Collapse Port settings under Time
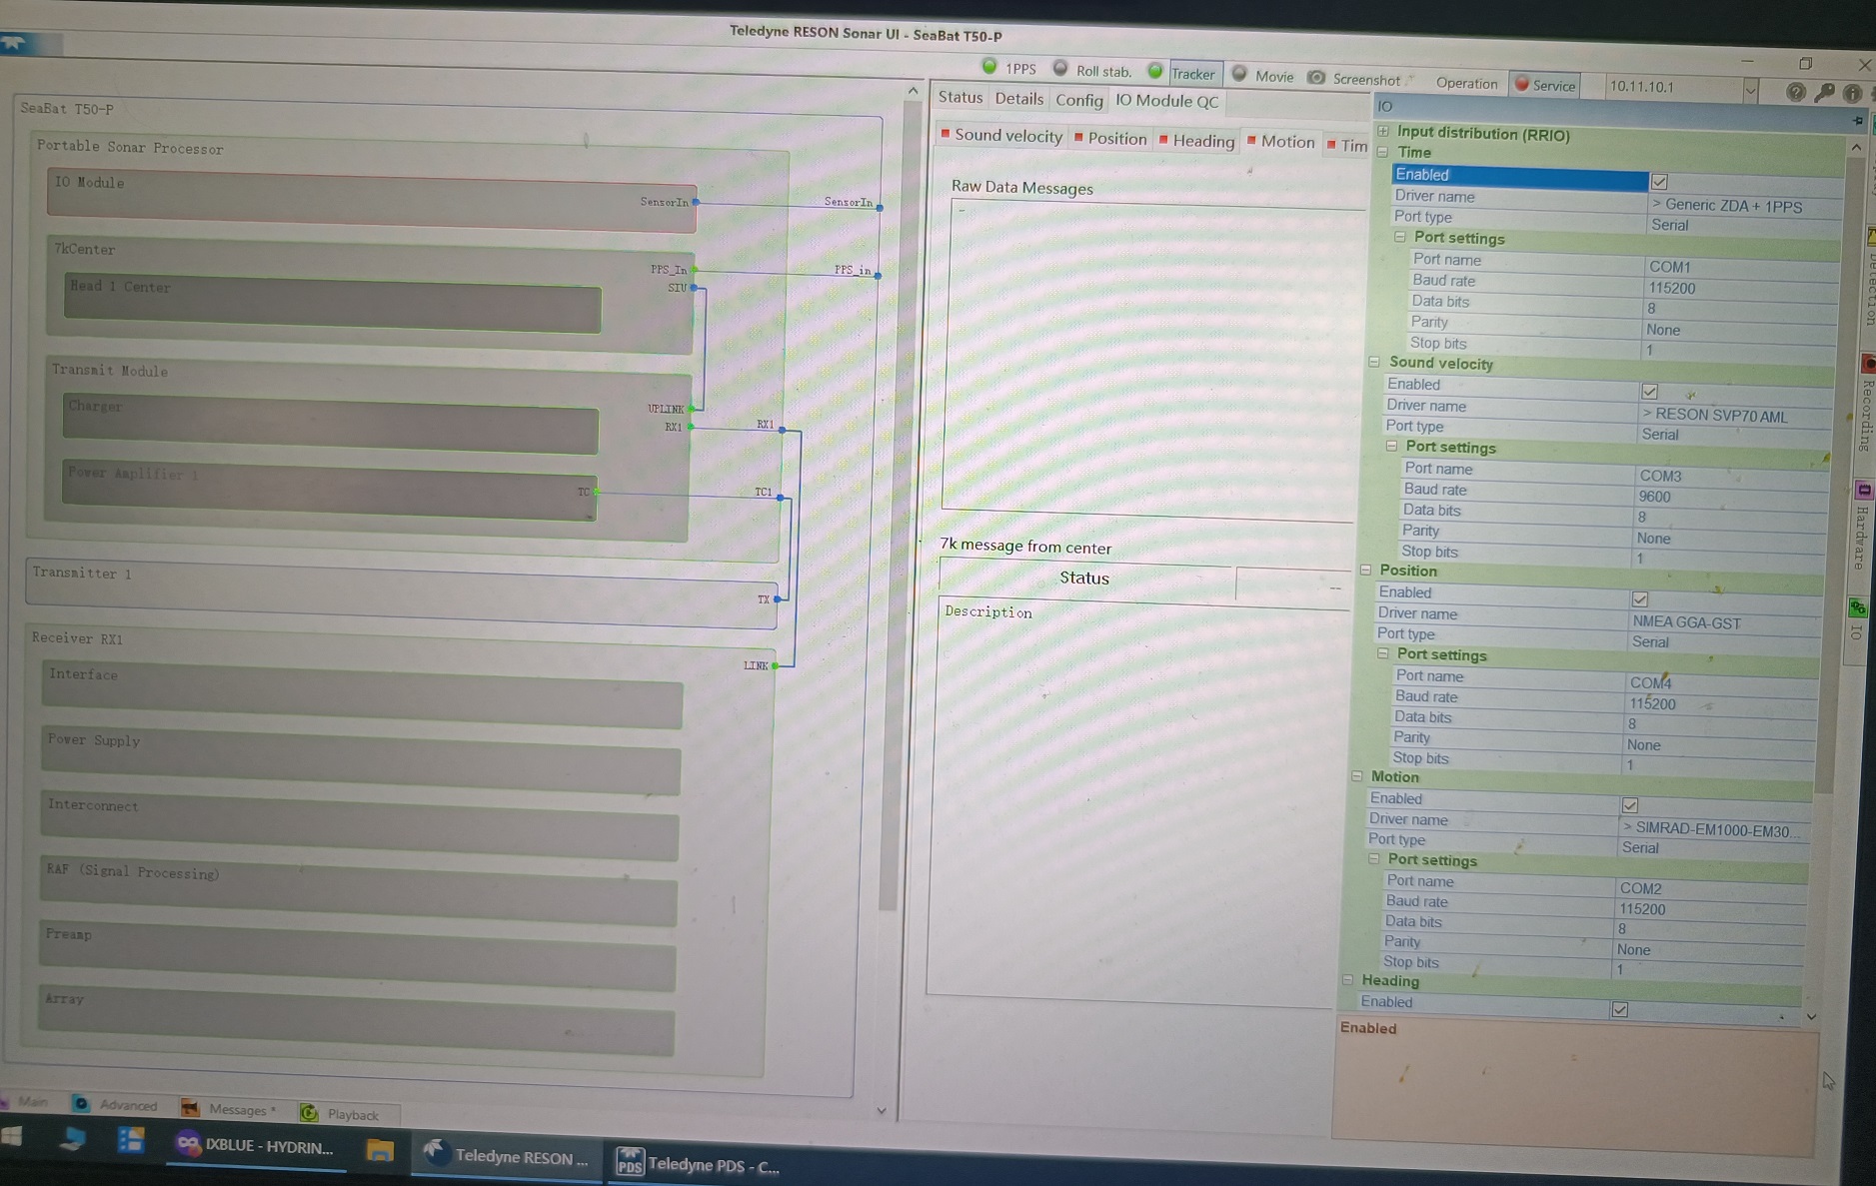This screenshot has width=1876, height=1186. (x=1400, y=237)
